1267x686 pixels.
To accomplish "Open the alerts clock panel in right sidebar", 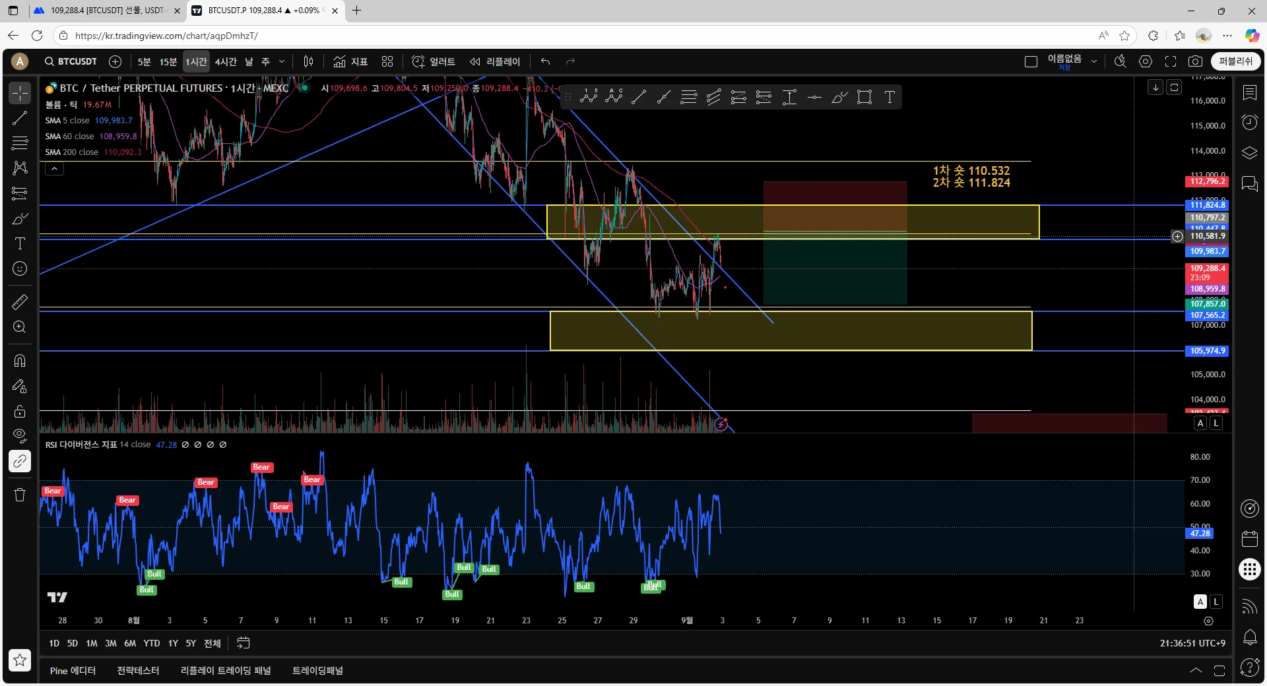I will 1250,122.
